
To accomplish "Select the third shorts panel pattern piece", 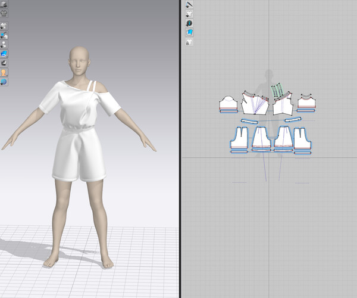I will (284, 137).
